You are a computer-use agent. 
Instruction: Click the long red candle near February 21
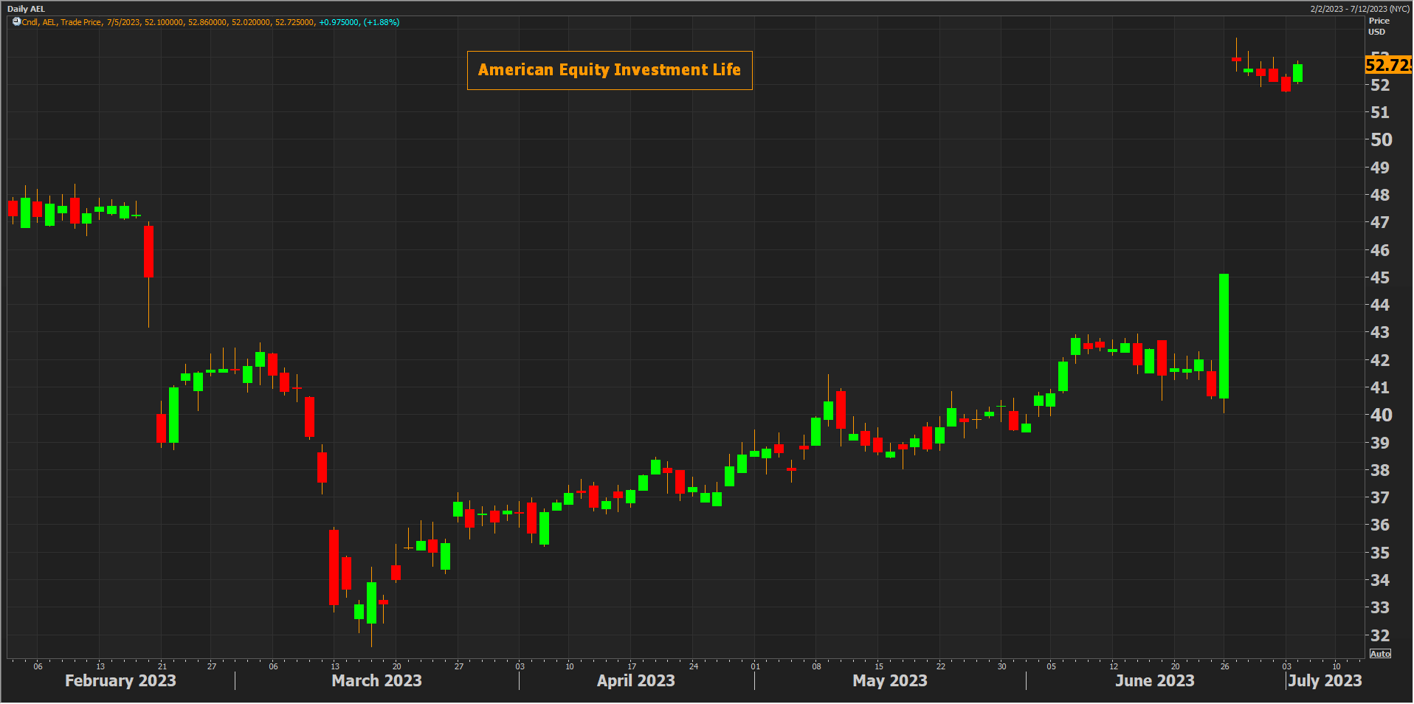(x=148, y=251)
